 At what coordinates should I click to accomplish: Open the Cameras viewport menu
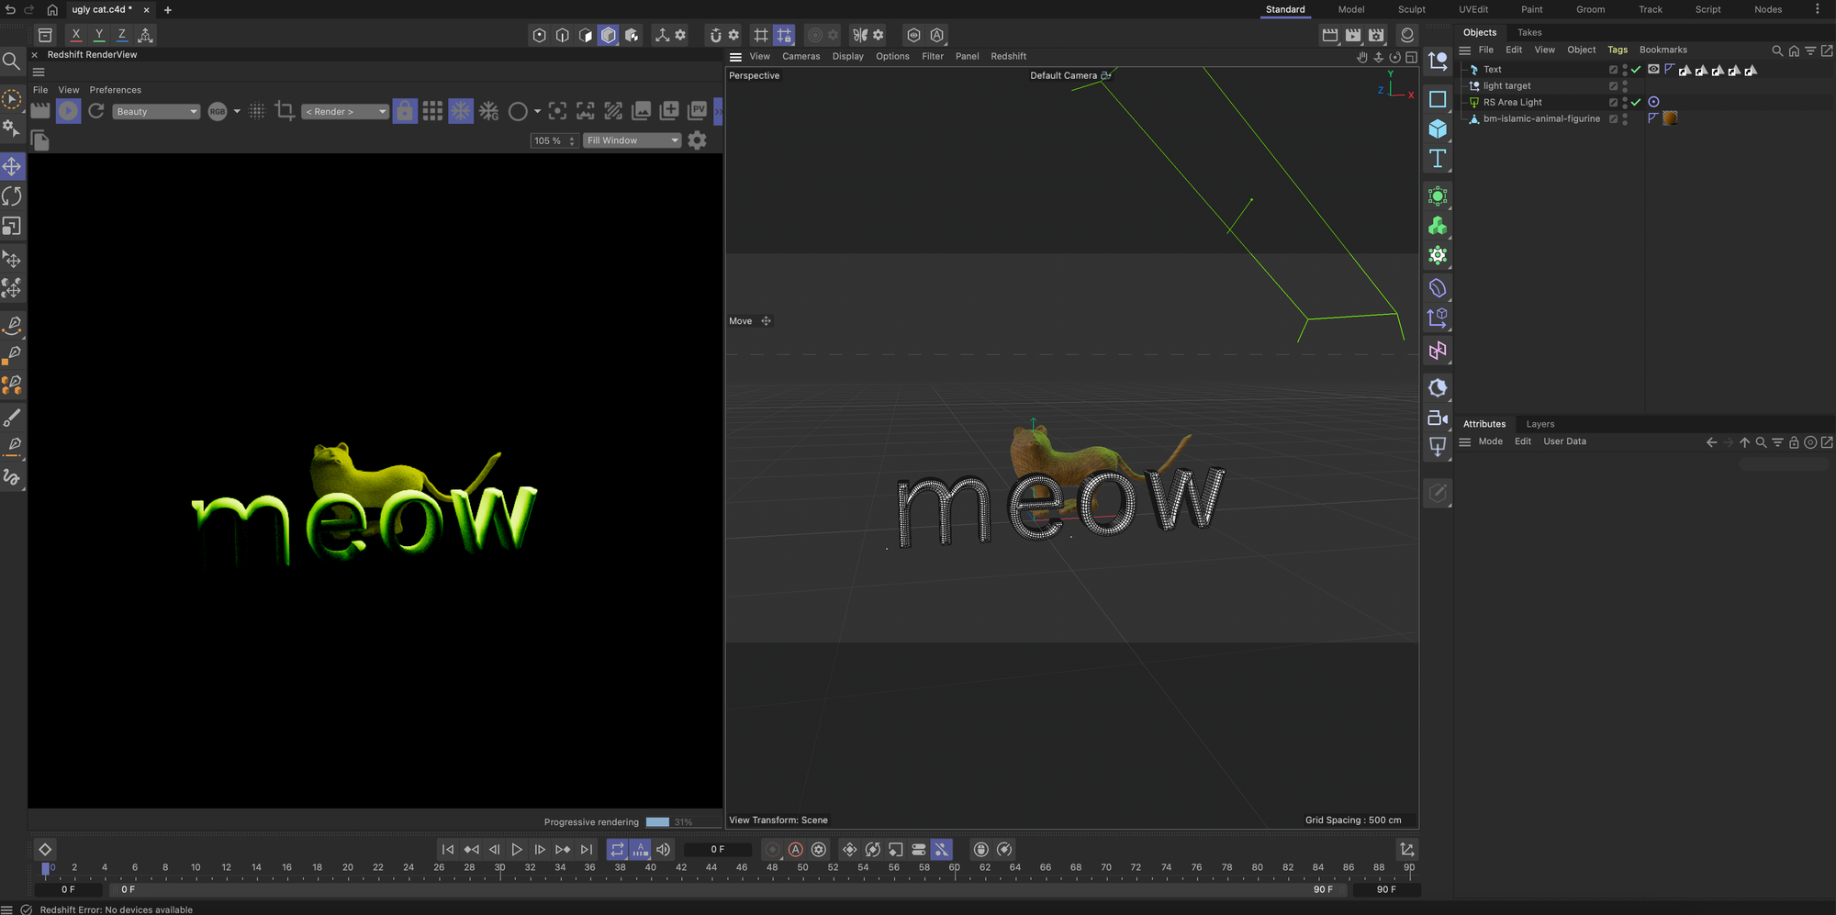click(x=800, y=57)
